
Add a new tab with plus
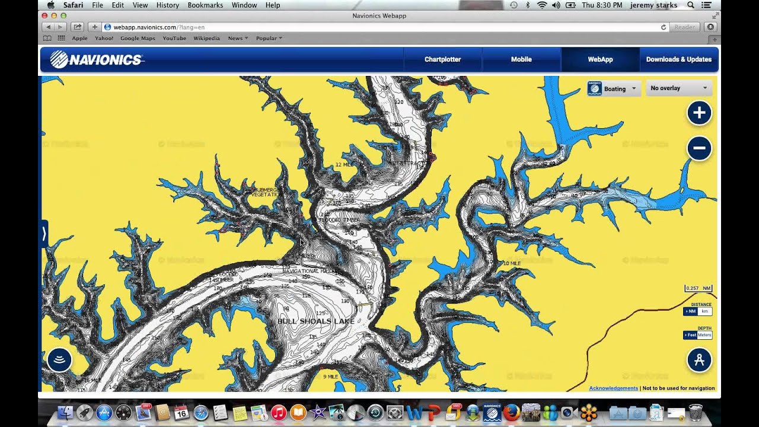[715, 39]
